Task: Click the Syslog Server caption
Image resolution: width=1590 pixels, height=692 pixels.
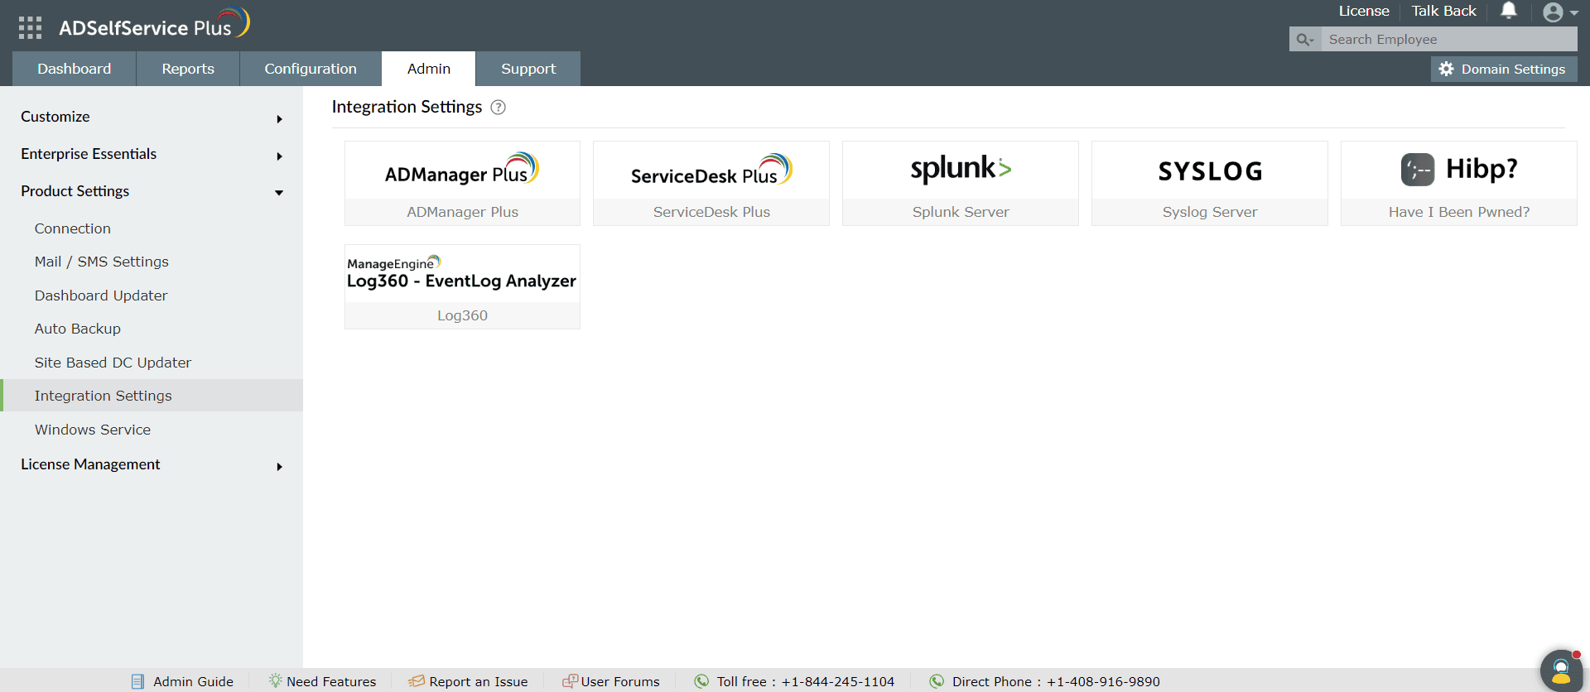Action: click(1210, 212)
